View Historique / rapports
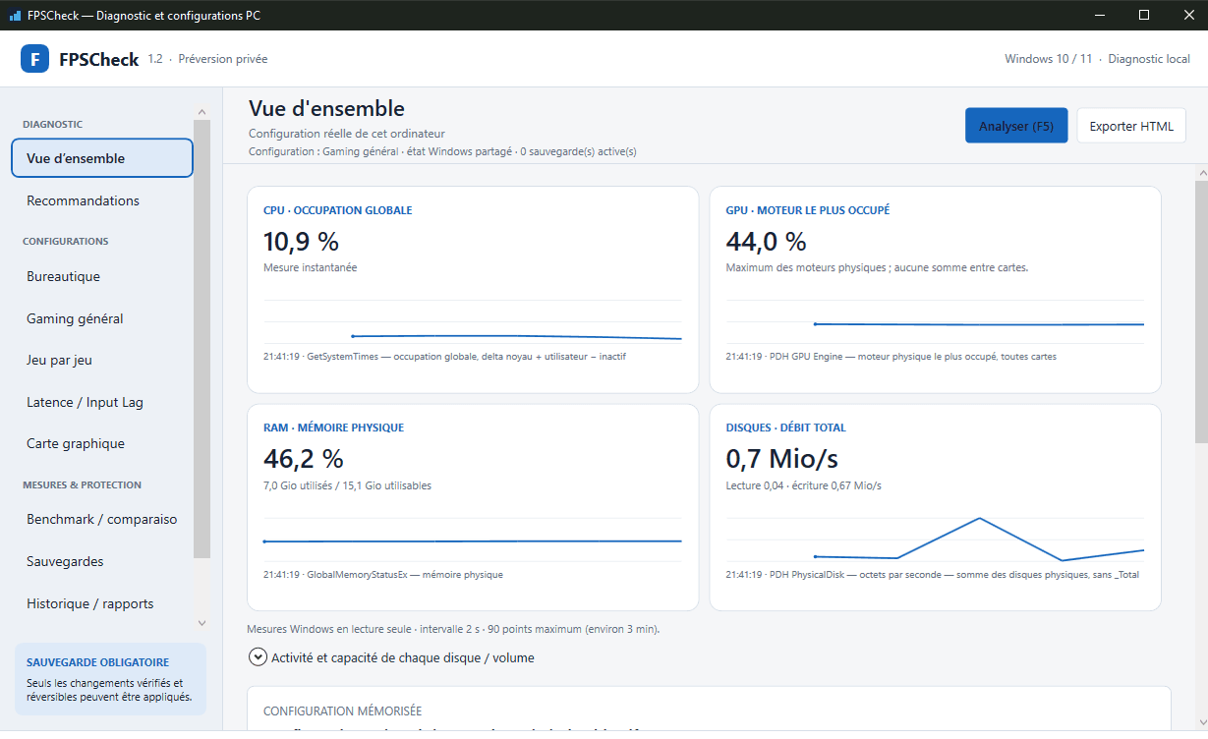This screenshot has height=739, width=1208. pos(102,603)
